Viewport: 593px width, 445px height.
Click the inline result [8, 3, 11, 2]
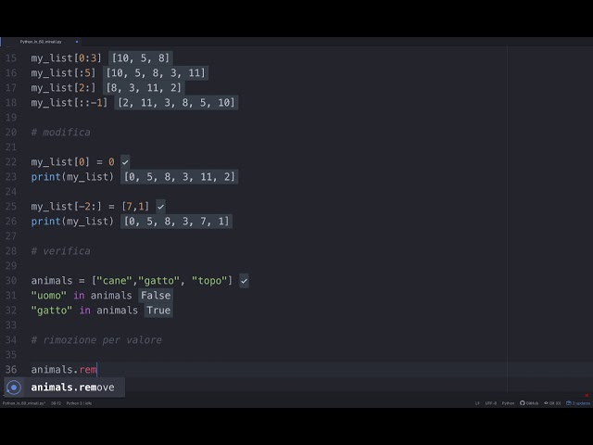pos(144,88)
